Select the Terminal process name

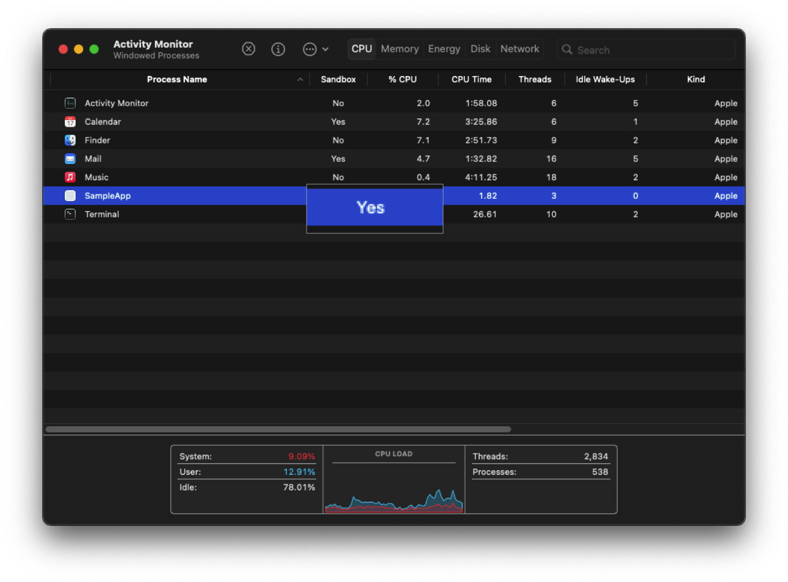click(102, 214)
